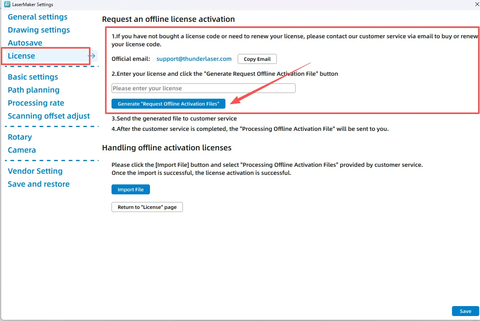Switch to Path planning settings
480x321 pixels.
coord(34,90)
